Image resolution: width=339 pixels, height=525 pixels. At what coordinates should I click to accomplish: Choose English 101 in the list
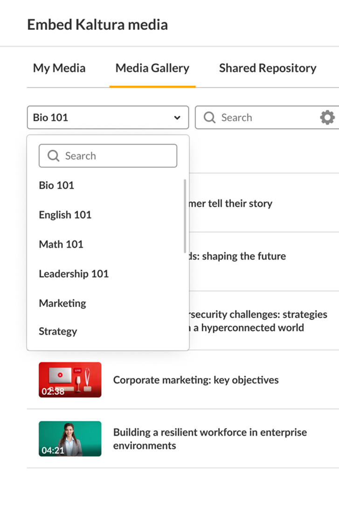point(65,215)
